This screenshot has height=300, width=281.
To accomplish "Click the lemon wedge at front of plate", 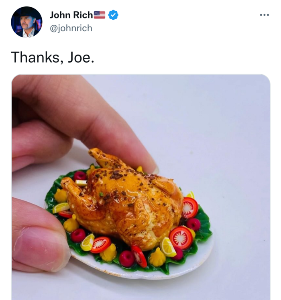I will click(168, 247).
